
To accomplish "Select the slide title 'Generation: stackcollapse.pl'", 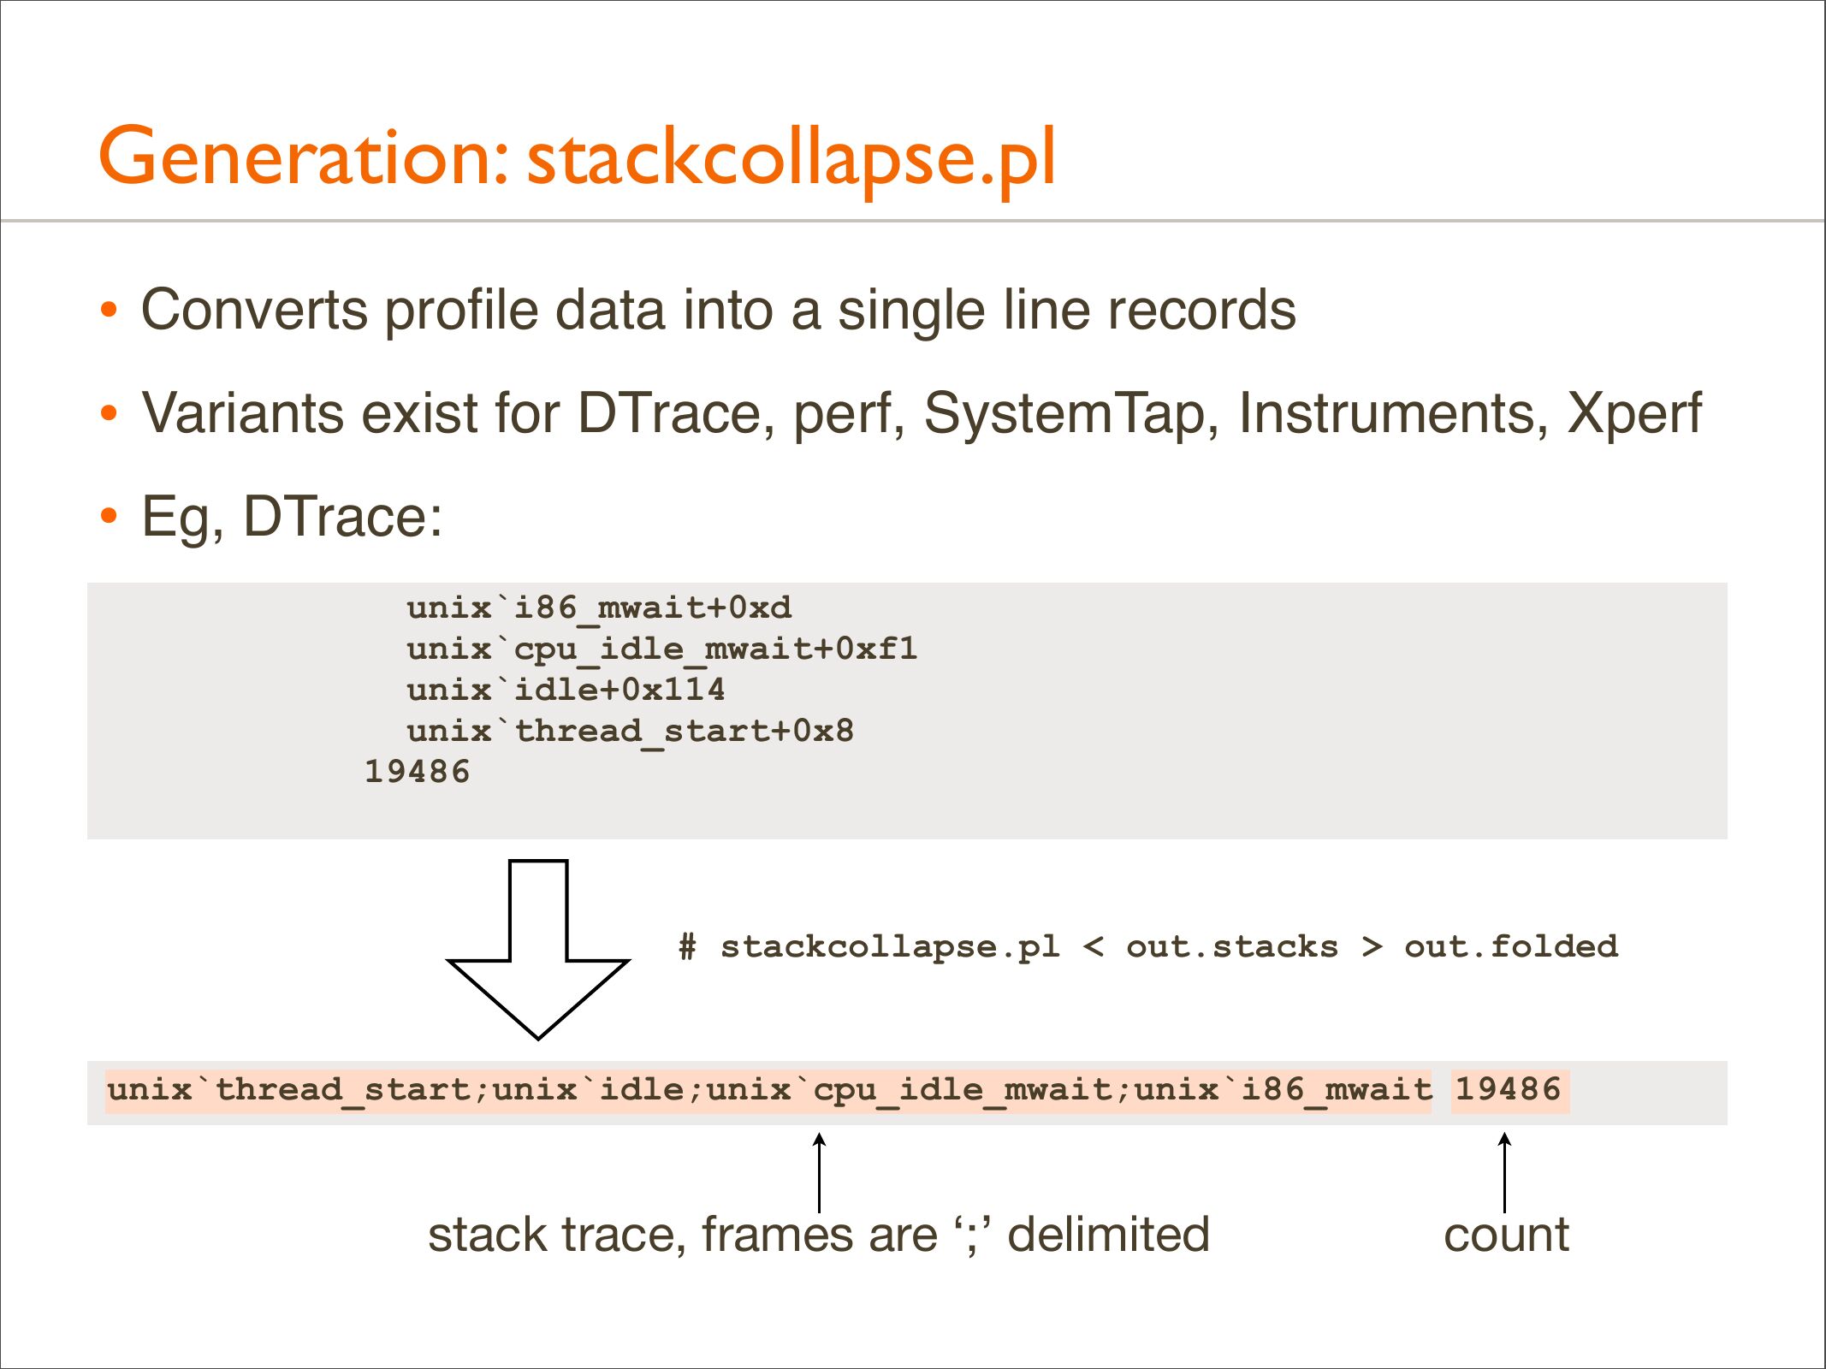I will [x=578, y=157].
